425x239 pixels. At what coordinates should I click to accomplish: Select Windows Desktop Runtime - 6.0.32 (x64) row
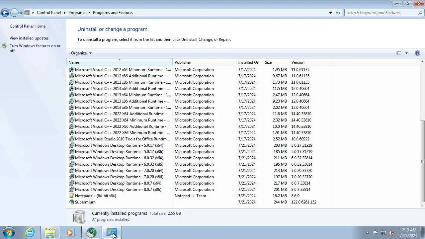[199, 158]
